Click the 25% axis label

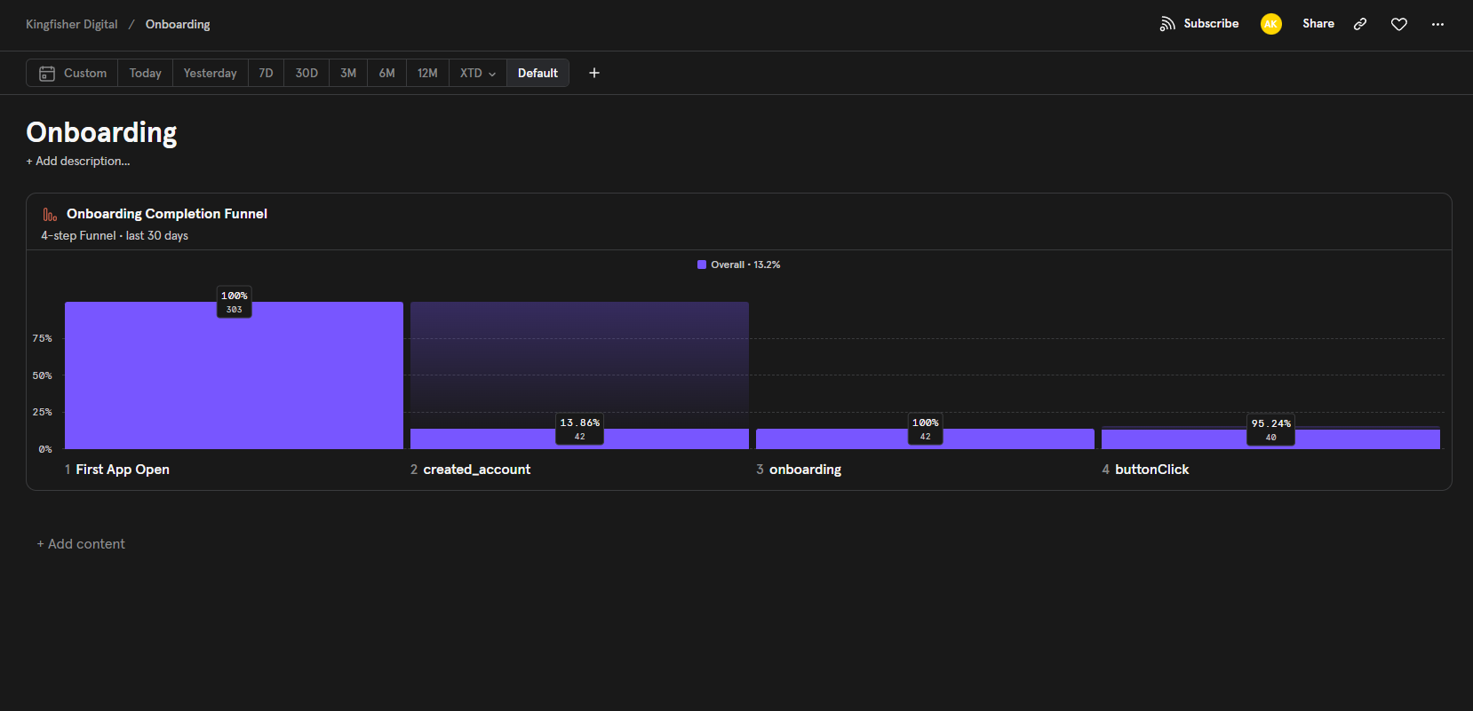pos(43,412)
